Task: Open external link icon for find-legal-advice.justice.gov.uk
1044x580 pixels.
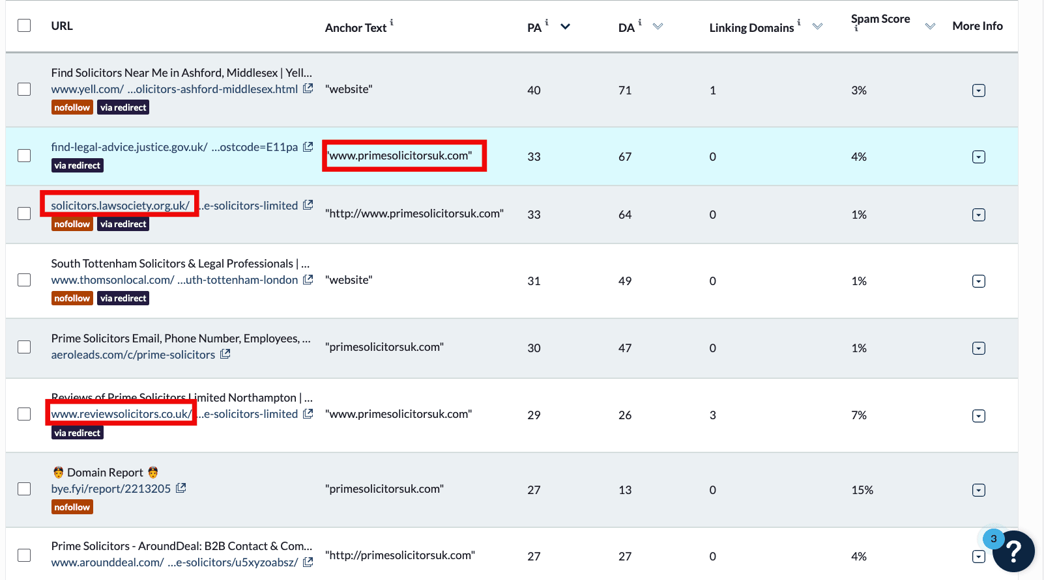Action: pos(308,147)
